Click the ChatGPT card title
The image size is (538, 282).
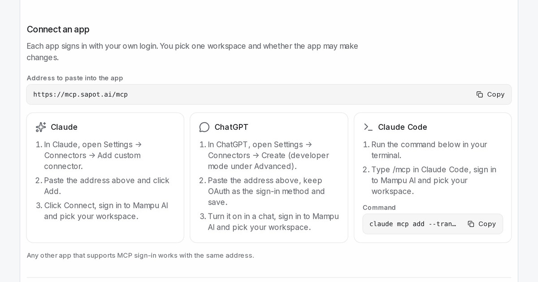click(231, 127)
